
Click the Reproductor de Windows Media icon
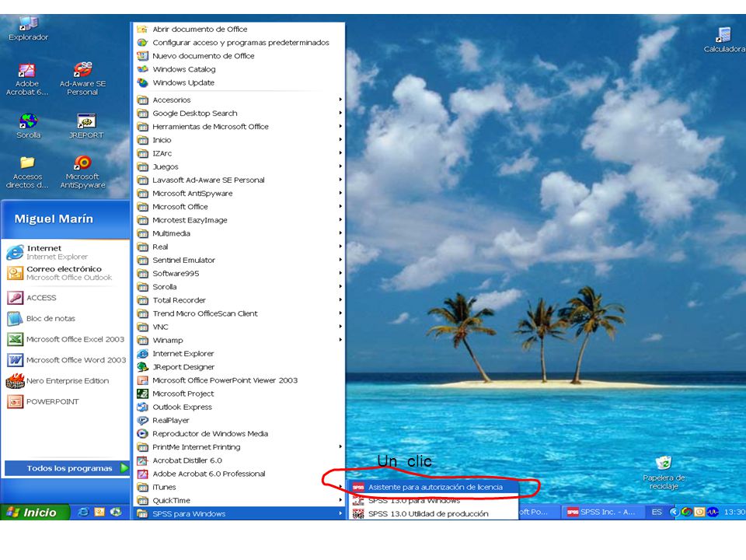142,434
